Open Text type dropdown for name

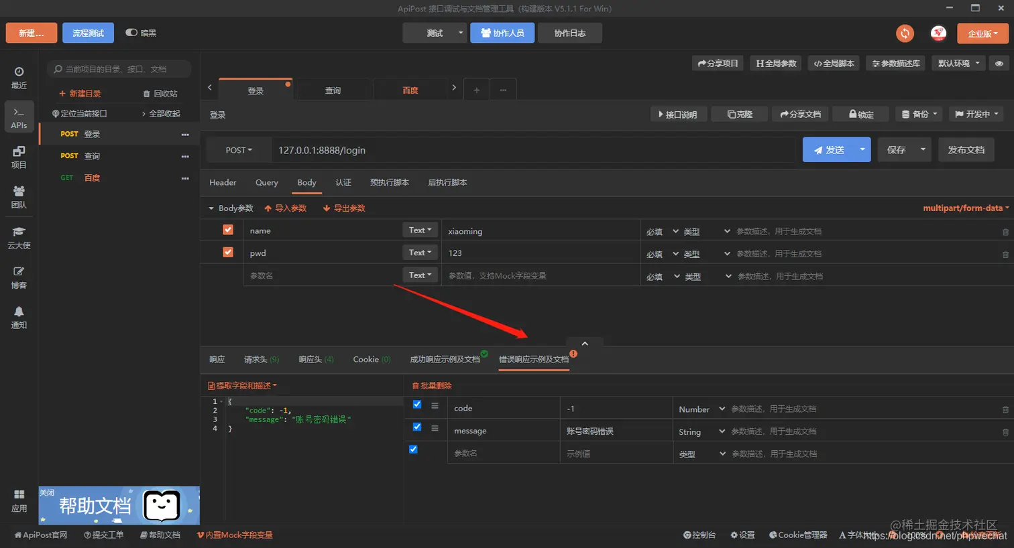click(420, 230)
